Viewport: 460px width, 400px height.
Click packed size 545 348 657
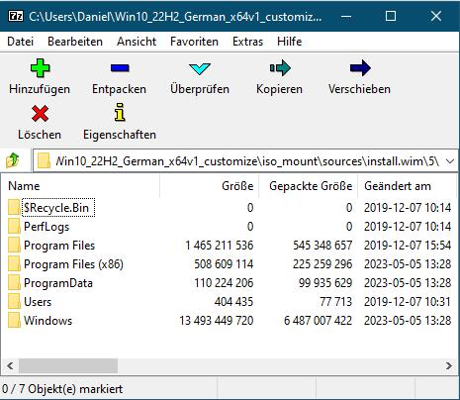[322, 246]
